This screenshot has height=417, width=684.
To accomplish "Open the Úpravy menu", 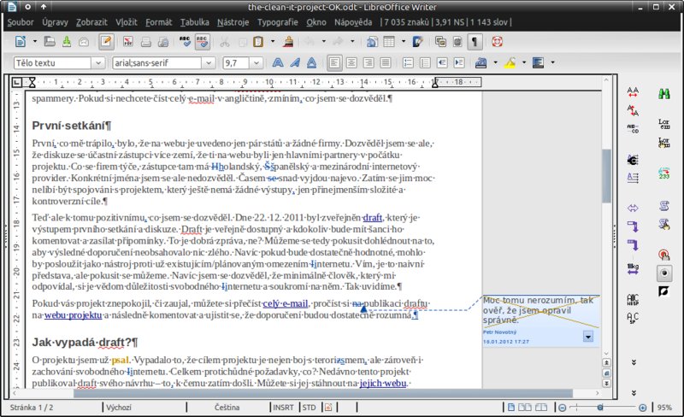I will [x=55, y=22].
